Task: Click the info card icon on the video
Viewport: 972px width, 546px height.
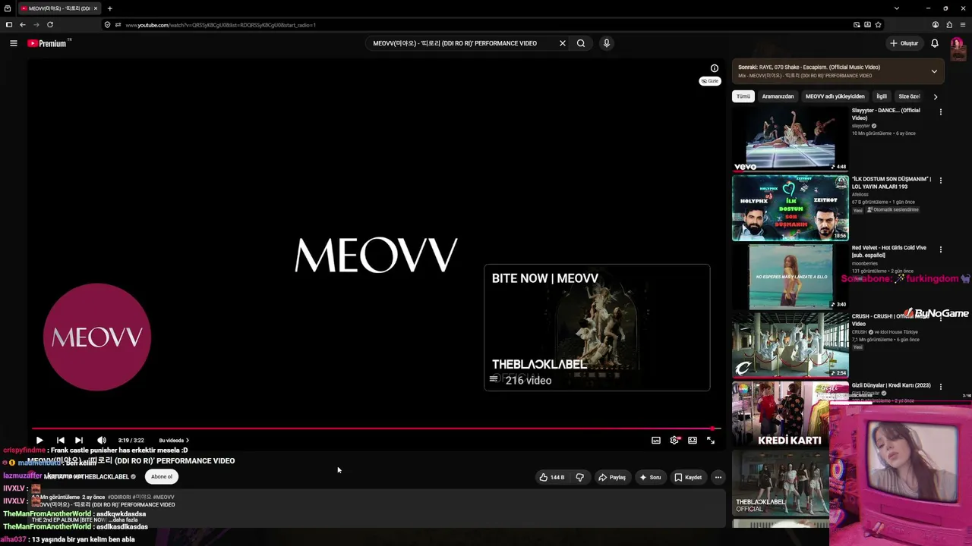Action: point(715,68)
